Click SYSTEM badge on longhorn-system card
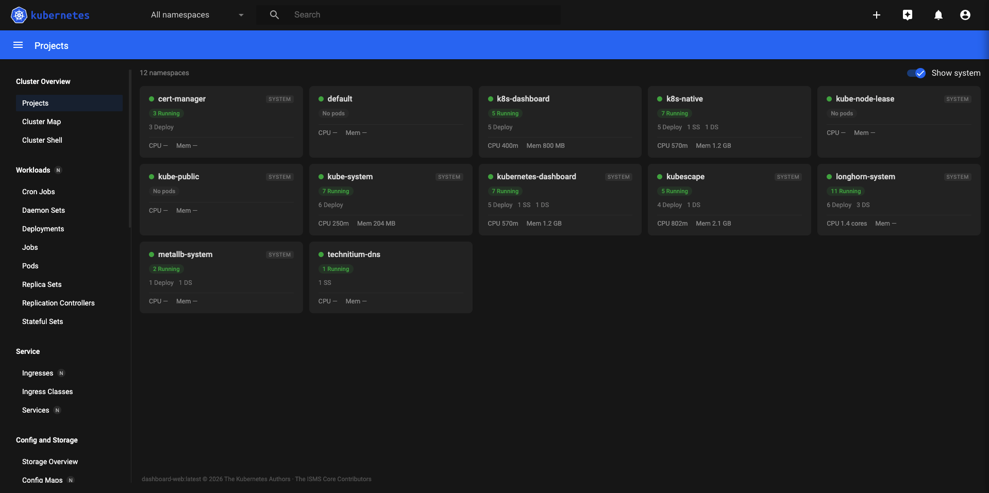The image size is (989, 493). (958, 177)
